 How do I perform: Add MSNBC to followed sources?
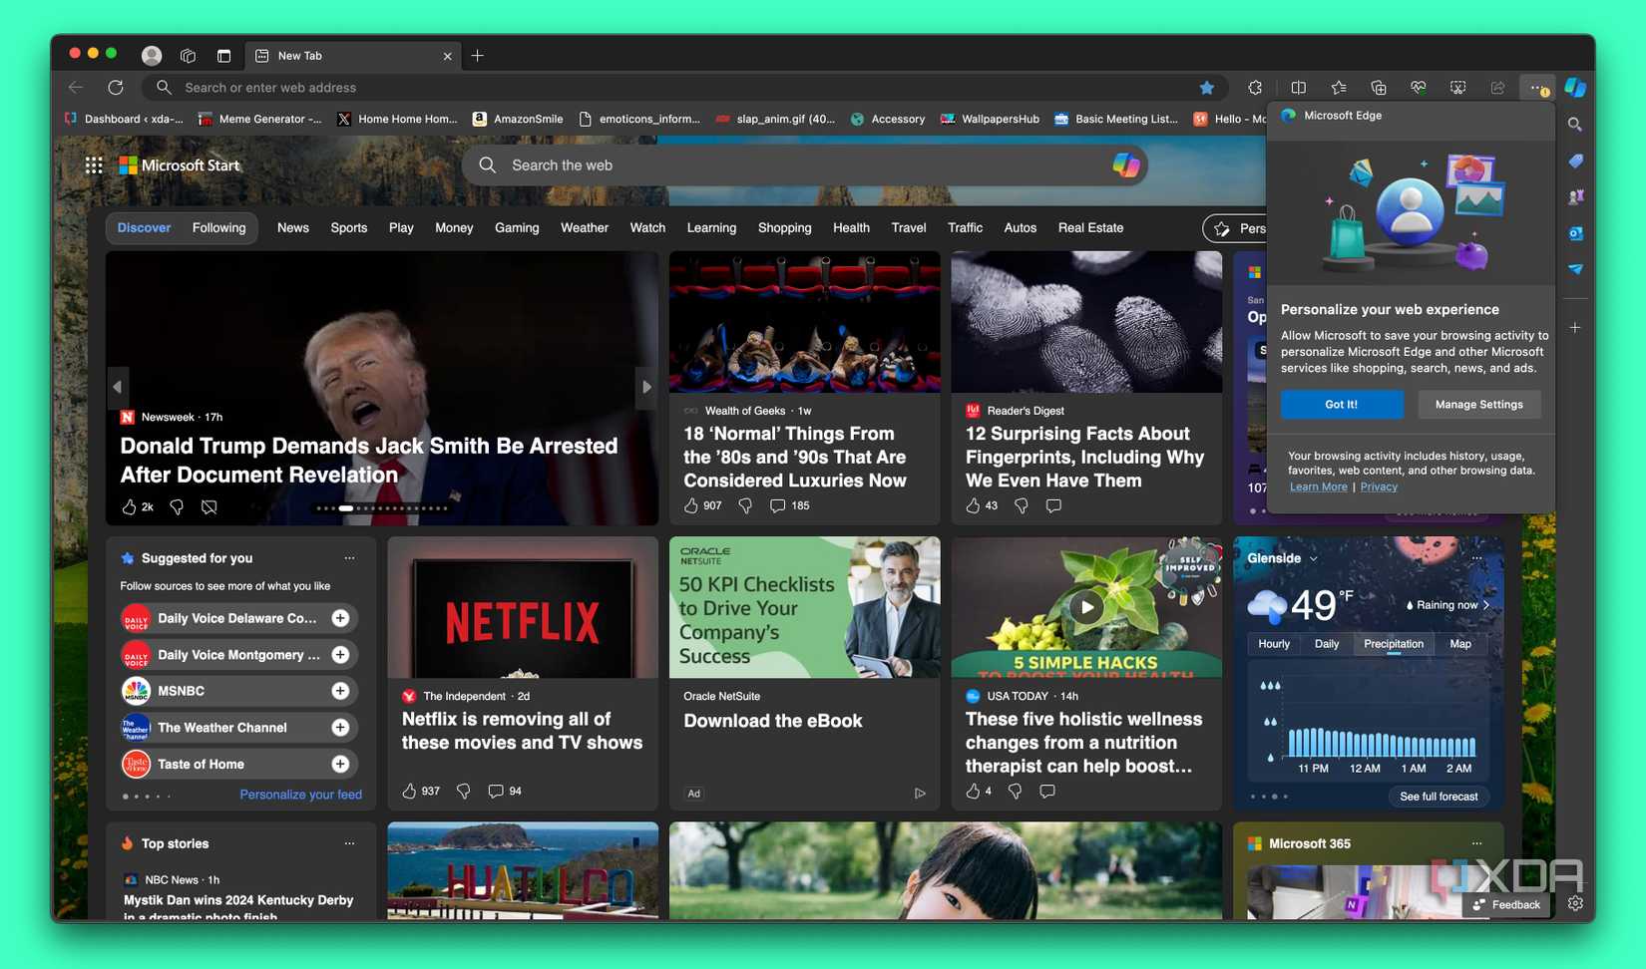pos(340,691)
